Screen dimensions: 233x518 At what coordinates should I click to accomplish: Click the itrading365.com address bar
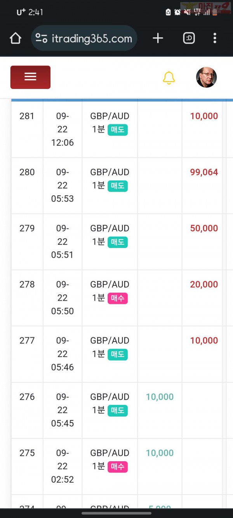pyautogui.click(x=84, y=38)
